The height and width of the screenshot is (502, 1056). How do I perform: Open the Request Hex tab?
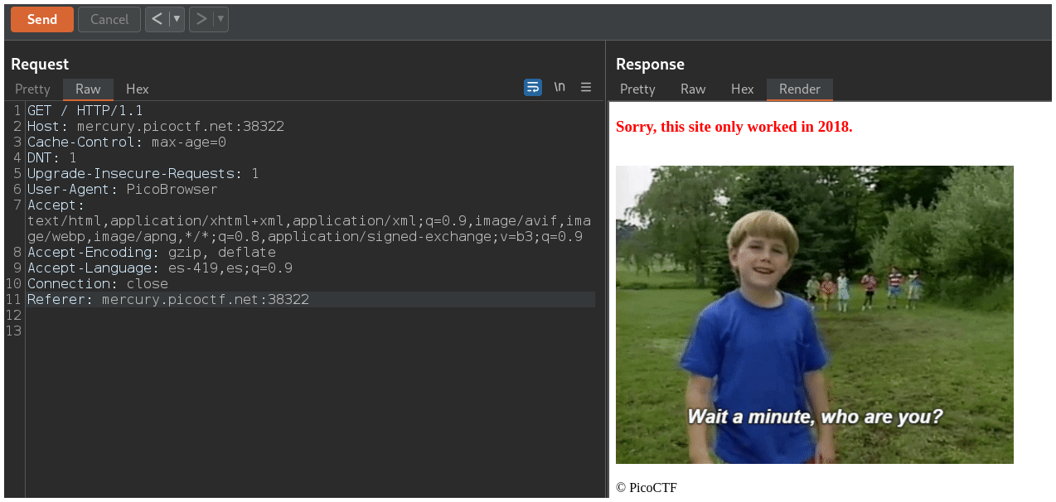138,89
